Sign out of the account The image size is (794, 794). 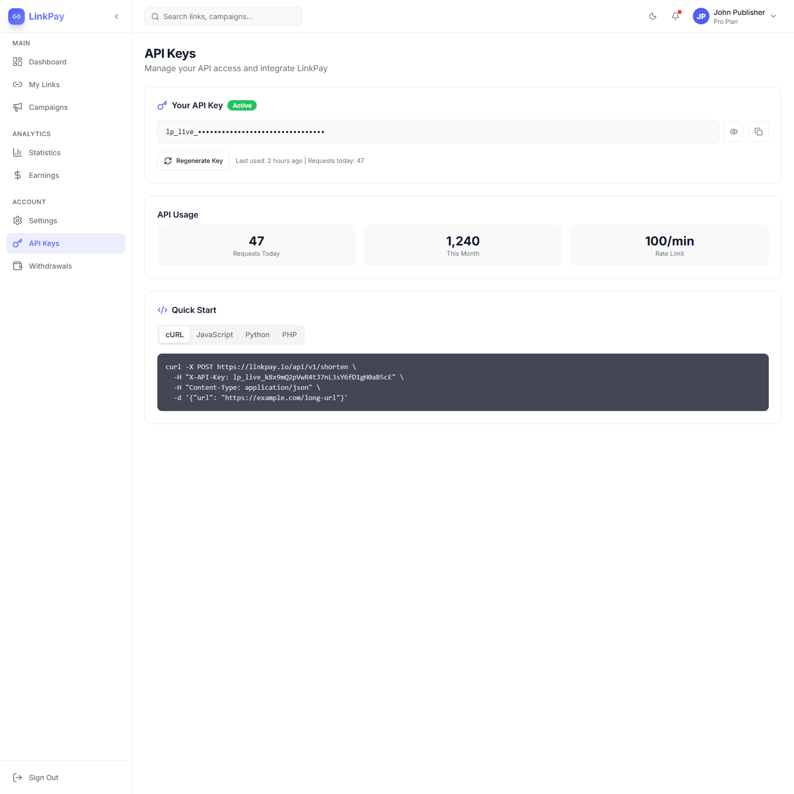point(66,778)
